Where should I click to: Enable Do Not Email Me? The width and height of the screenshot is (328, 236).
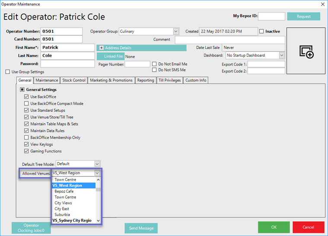155,64
